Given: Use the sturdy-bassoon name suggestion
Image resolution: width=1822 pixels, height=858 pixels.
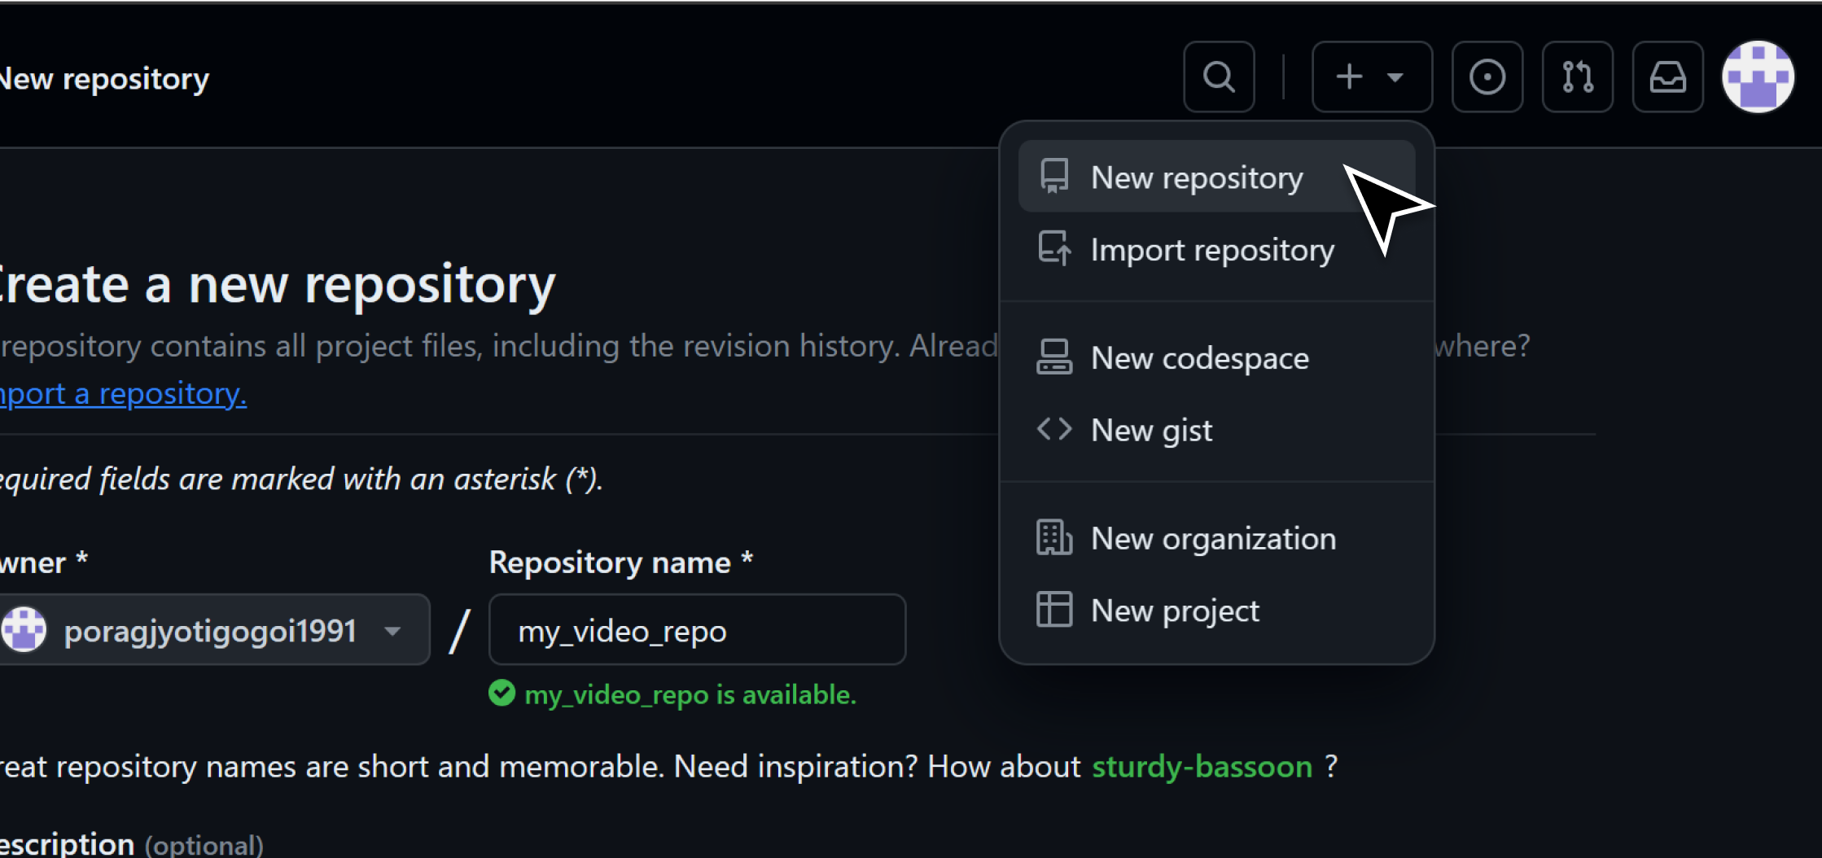Looking at the screenshot, I should 1202,767.
